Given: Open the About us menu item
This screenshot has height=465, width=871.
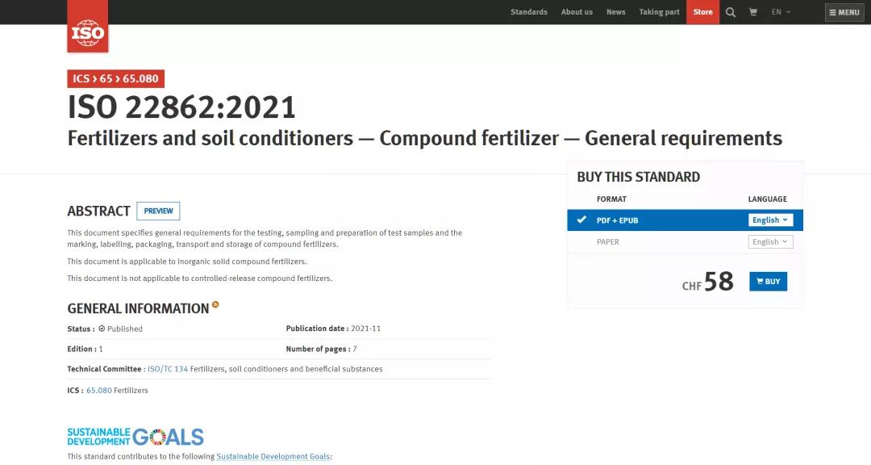Looking at the screenshot, I should 577,11.
